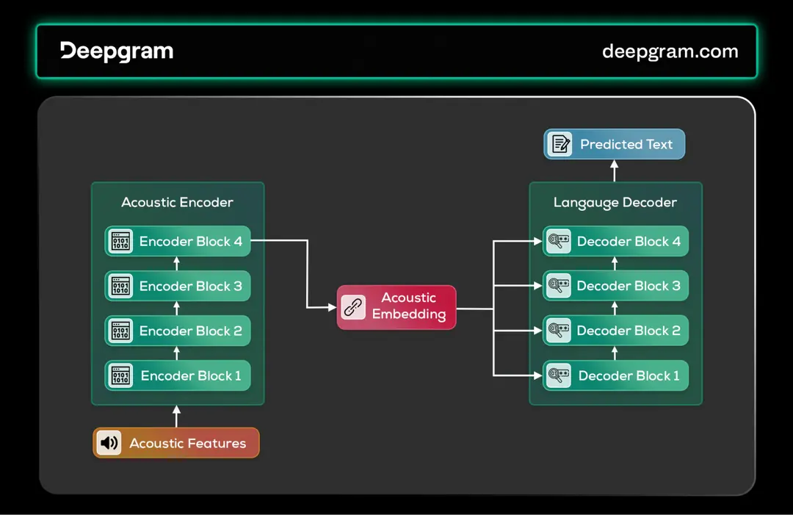The width and height of the screenshot is (793, 515).
Task: Select the binary code icon on Encoder Block 1
Action: [120, 375]
